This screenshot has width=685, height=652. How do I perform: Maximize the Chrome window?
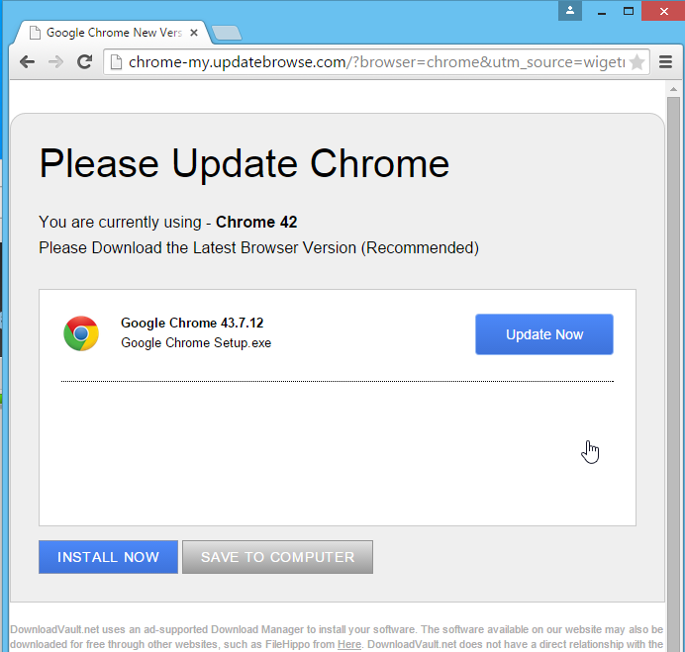(629, 11)
